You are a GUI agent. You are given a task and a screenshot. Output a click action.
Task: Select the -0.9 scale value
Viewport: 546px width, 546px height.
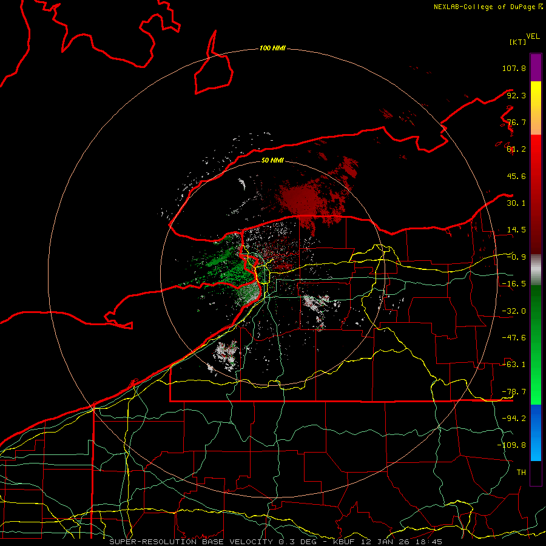click(x=516, y=257)
